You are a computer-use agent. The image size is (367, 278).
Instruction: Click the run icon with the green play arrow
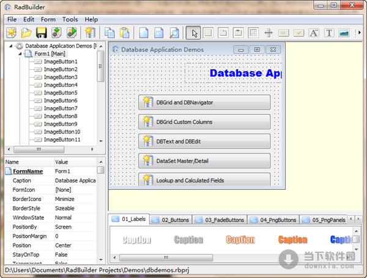(x=72, y=32)
